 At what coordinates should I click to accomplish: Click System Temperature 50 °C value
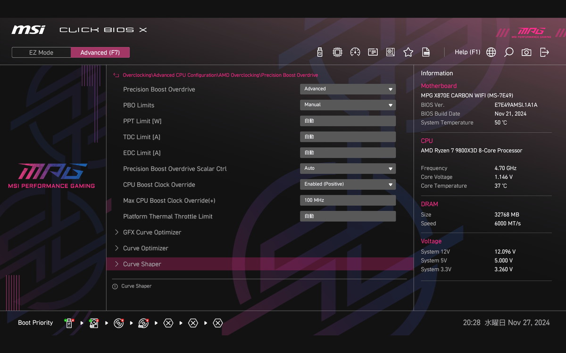pos(501,123)
